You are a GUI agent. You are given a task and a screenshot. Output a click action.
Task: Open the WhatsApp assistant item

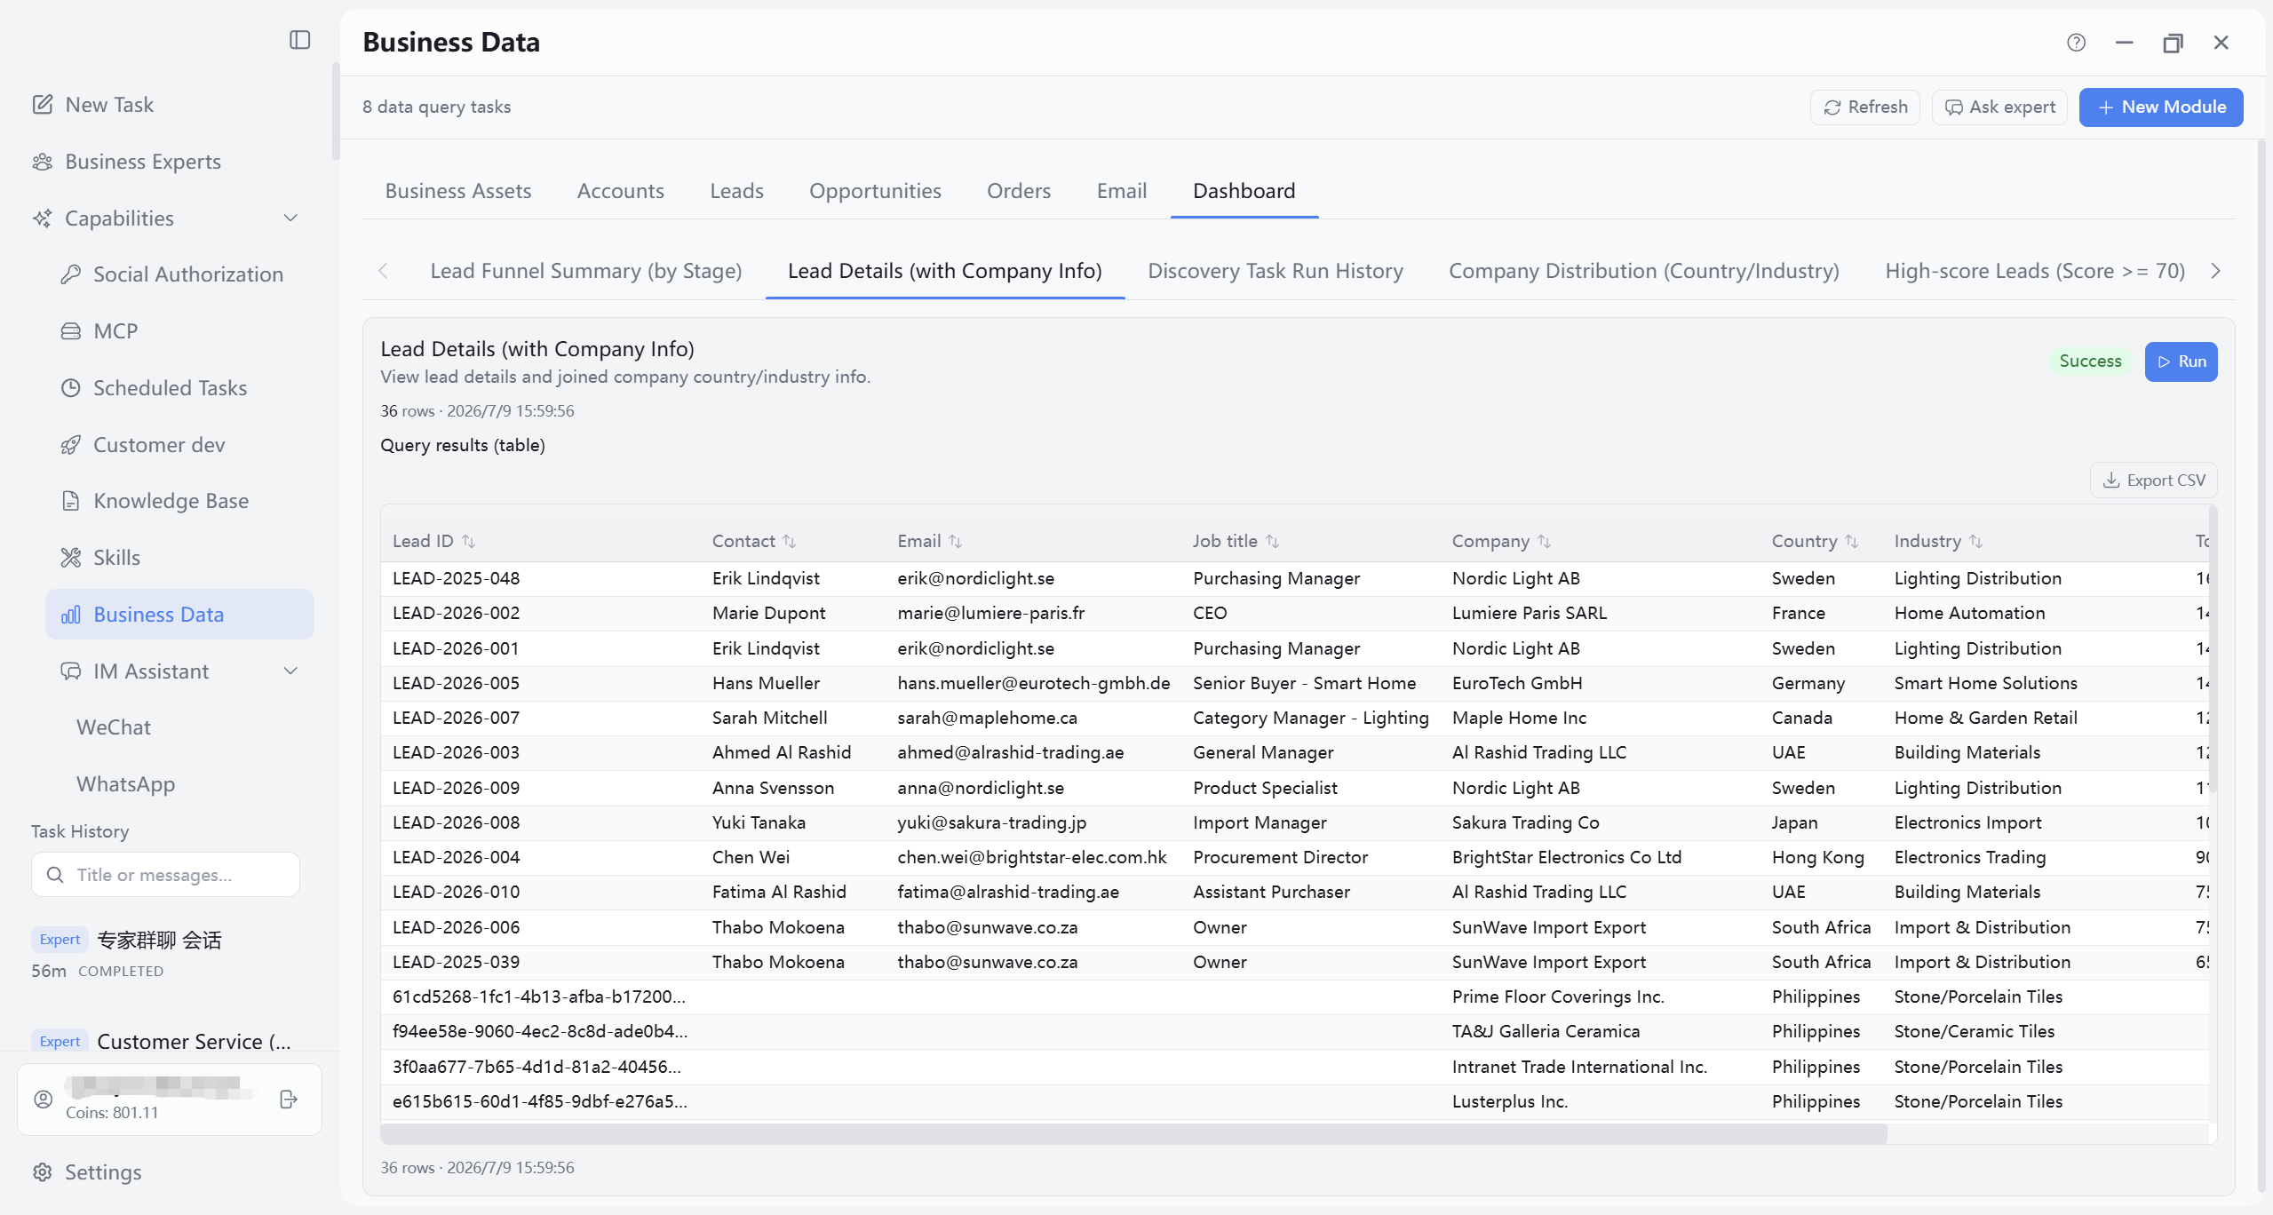pyautogui.click(x=125, y=784)
